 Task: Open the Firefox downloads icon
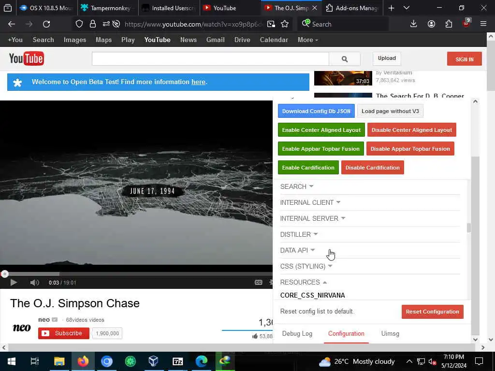click(414, 24)
